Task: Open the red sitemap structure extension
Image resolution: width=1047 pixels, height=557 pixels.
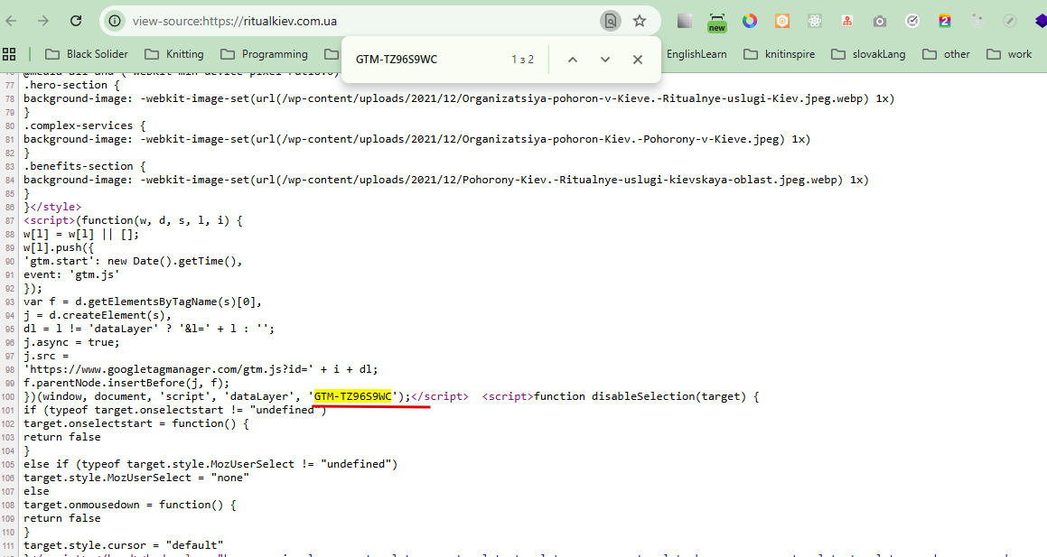Action: pyautogui.click(x=847, y=22)
